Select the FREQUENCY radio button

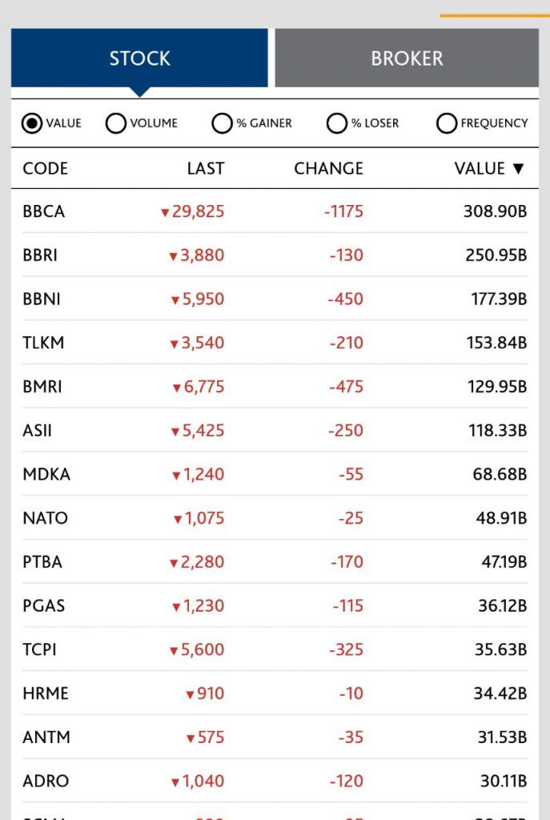(x=446, y=123)
